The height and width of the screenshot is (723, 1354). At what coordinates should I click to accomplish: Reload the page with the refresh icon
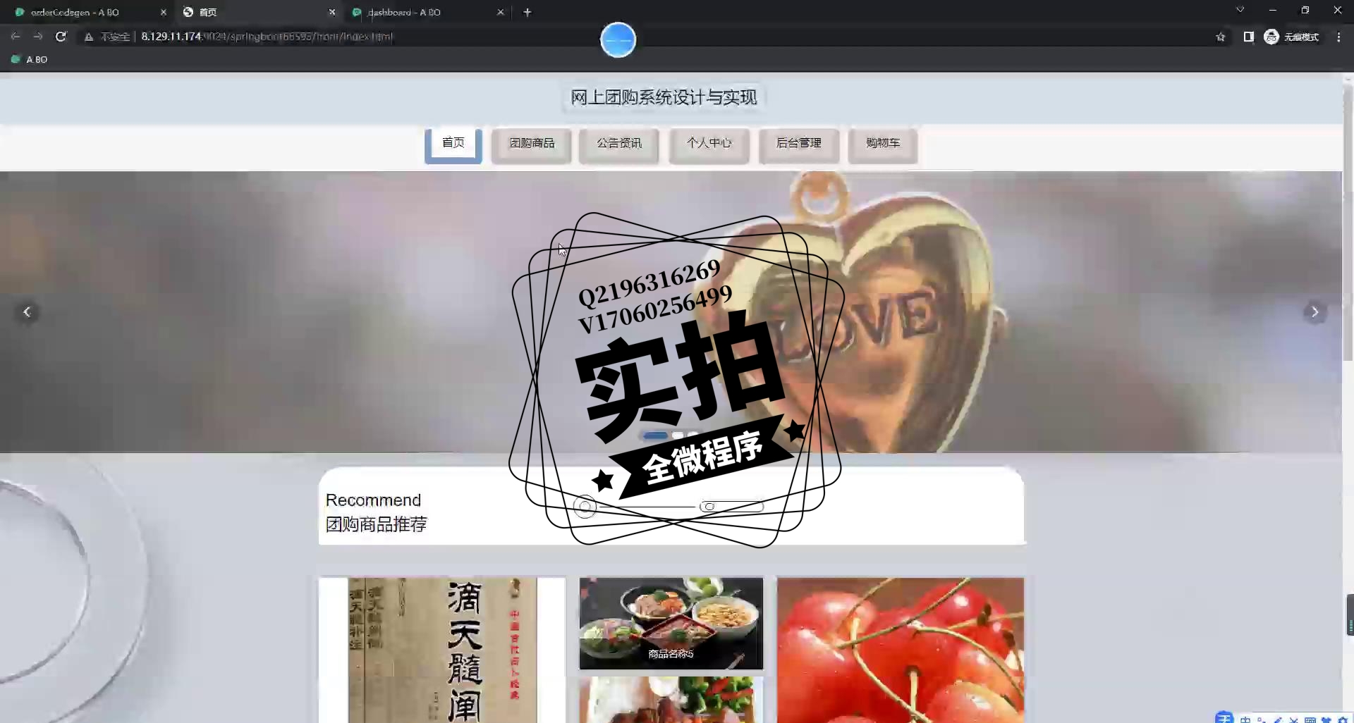pos(61,37)
